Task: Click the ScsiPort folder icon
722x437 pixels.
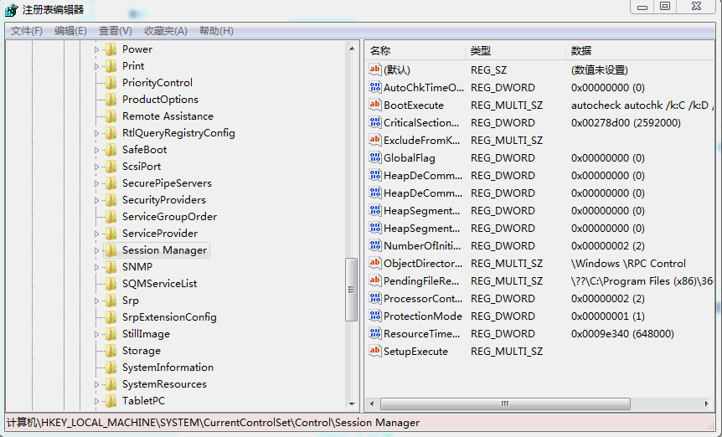Action: (x=111, y=167)
